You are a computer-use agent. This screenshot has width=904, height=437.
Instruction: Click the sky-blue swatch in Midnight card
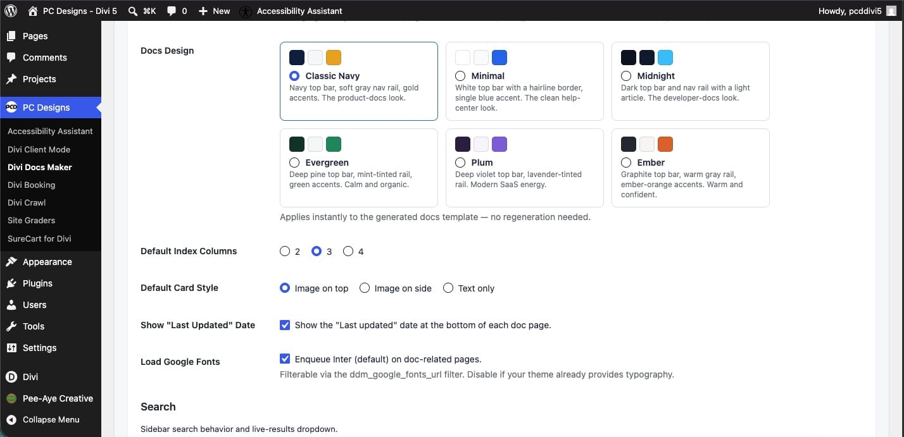point(665,58)
